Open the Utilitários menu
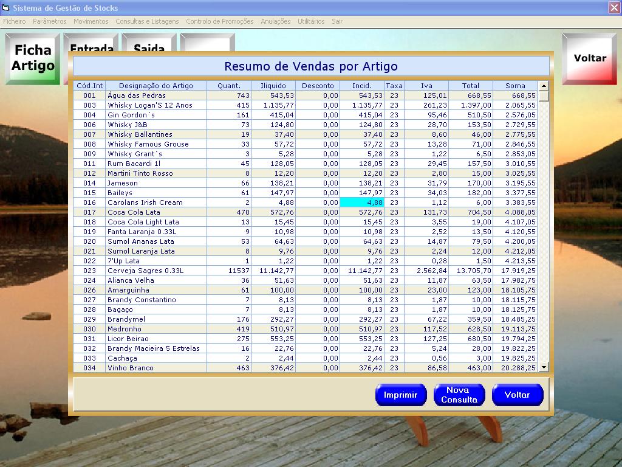This screenshot has width=622, height=467. tap(311, 21)
